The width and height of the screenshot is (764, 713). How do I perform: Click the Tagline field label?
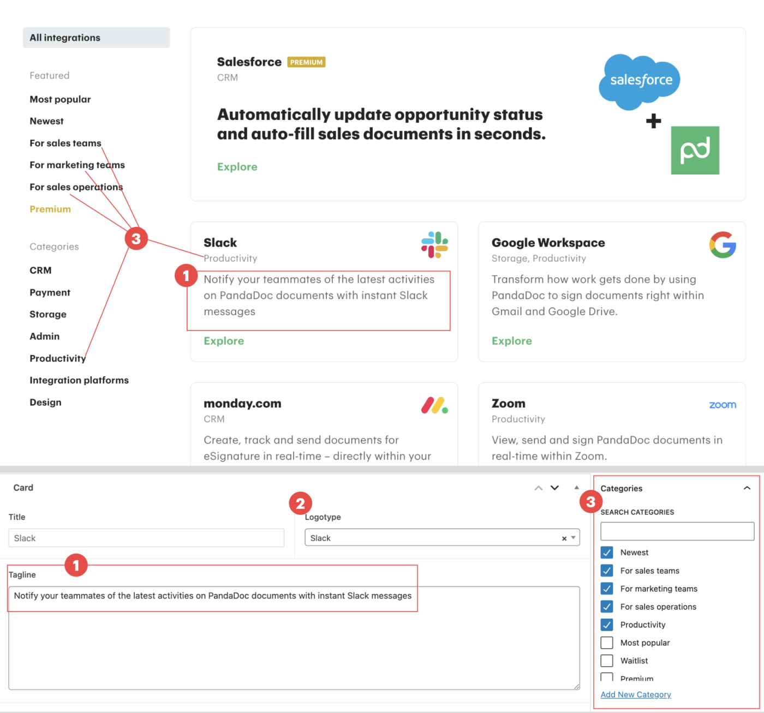(x=22, y=575)
